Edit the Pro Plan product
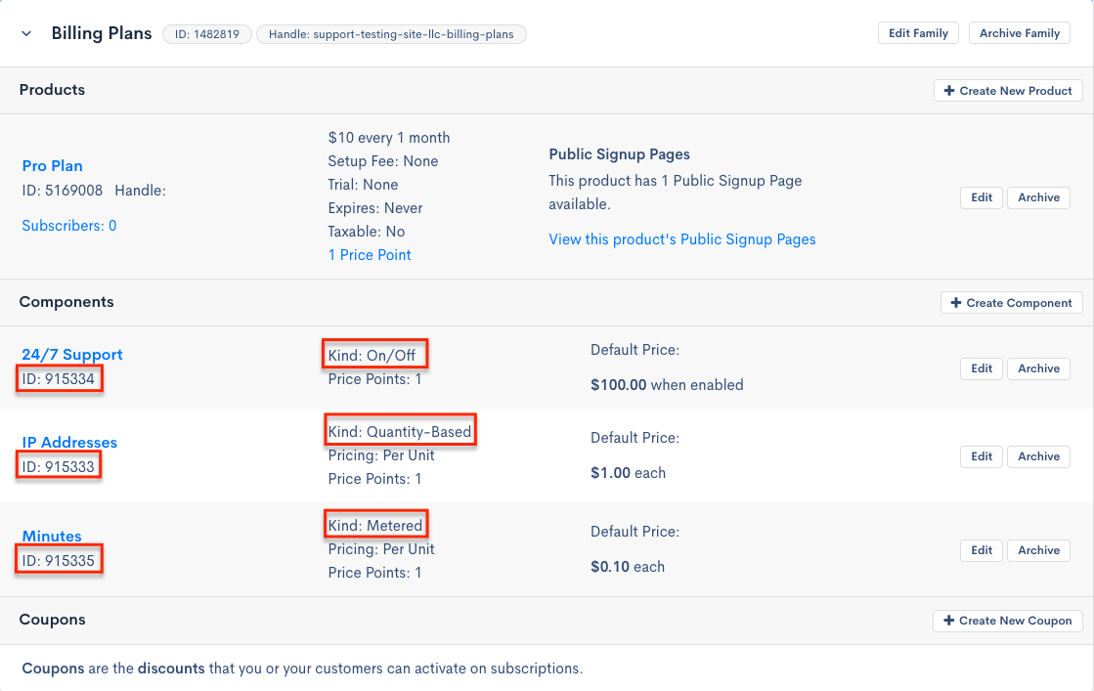Viewport: 1094px width, 691px height. click(x=982, y=197)
